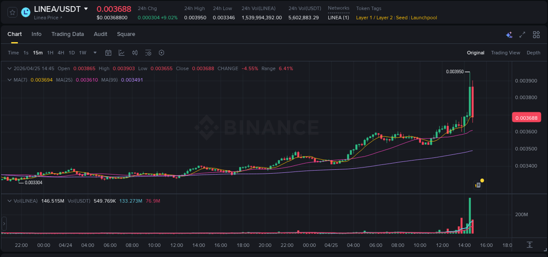
Task: Open the trading pair selector dropdown arrow
Action: (x=86, y=9)
